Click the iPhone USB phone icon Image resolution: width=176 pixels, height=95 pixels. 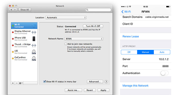(34, 39)
